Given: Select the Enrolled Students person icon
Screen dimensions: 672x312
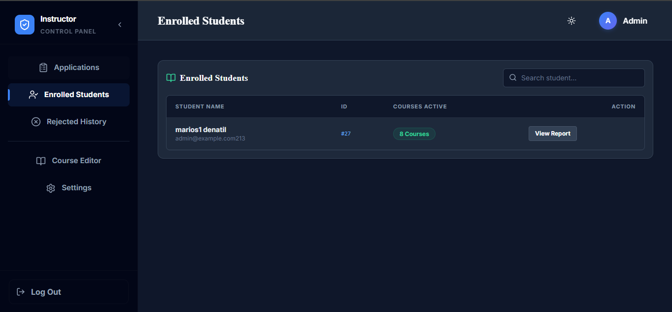Looking at the screenshot, I should (x=33, y=95).
